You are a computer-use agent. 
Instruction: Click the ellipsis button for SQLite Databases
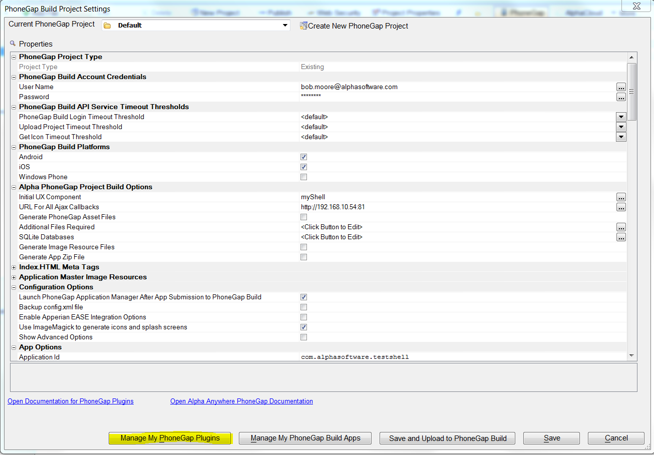coord(621,237)
